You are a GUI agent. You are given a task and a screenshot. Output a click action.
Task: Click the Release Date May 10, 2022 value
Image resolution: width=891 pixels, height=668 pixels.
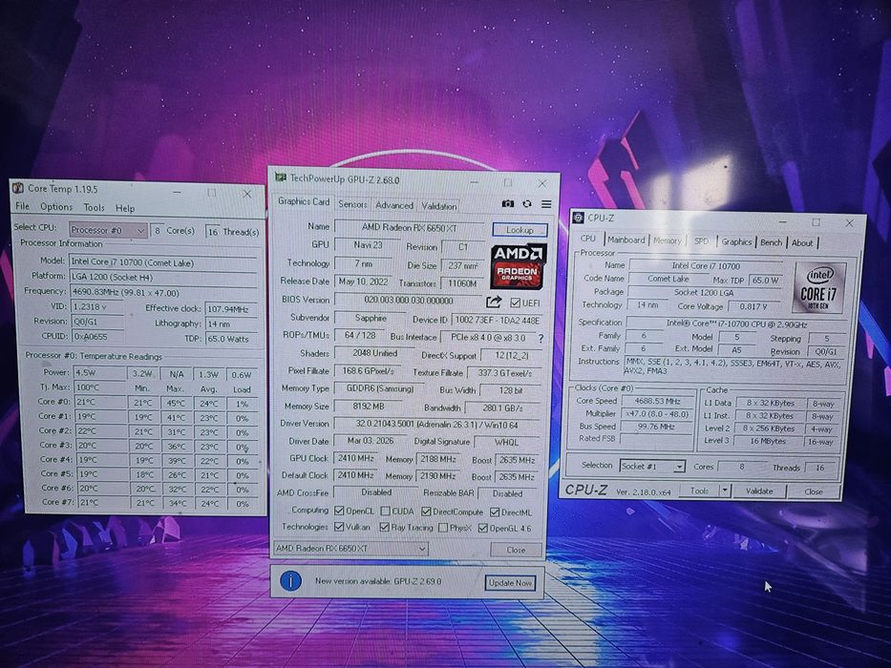point(363,282)
